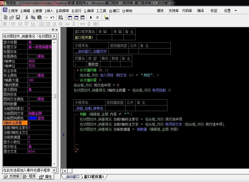Click variable type cell 整数型

click(x=93, y=64)
